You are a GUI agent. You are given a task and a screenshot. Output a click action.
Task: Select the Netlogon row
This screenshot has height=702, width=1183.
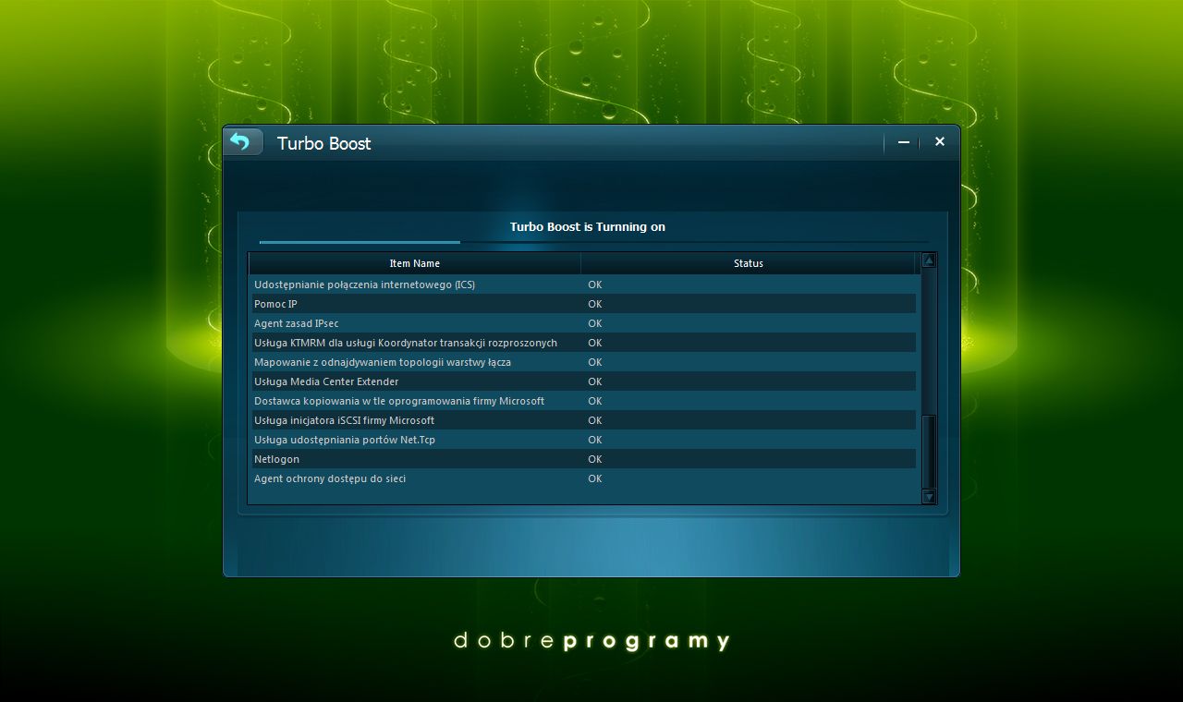click(x=582, y=459)
